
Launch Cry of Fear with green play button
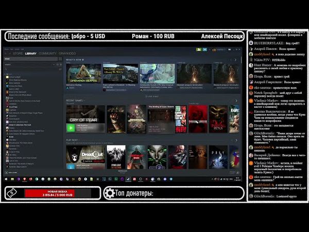[x=71, y=128]
